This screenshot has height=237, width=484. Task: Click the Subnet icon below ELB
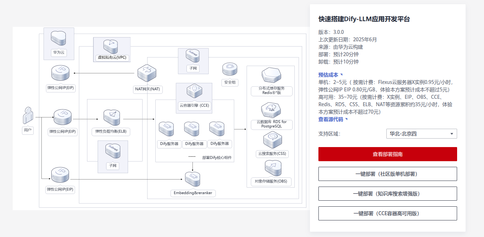[113, 151]
